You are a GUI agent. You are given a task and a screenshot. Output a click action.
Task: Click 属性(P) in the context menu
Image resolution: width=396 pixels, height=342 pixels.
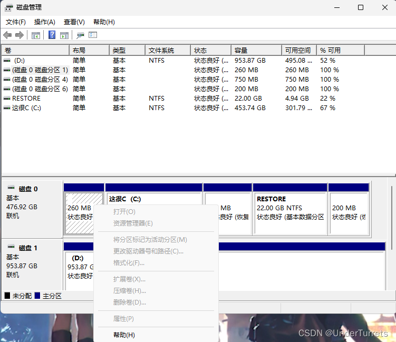[x=156, y=319]
